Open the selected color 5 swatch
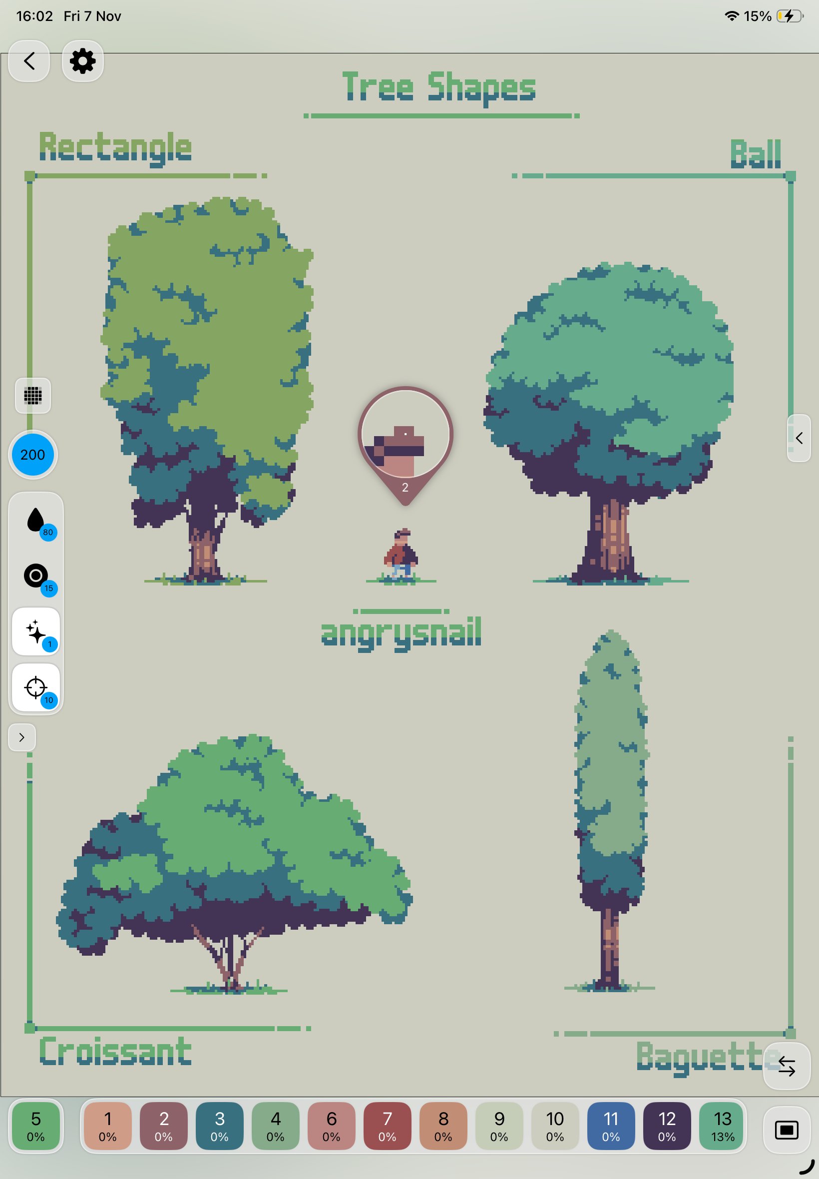This screenshot has width=819, height=1179. (36, 1126)
